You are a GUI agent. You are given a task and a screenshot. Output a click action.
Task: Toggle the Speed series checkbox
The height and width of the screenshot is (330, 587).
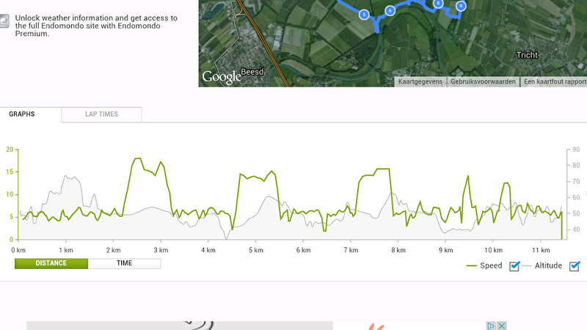click(514, 266)
